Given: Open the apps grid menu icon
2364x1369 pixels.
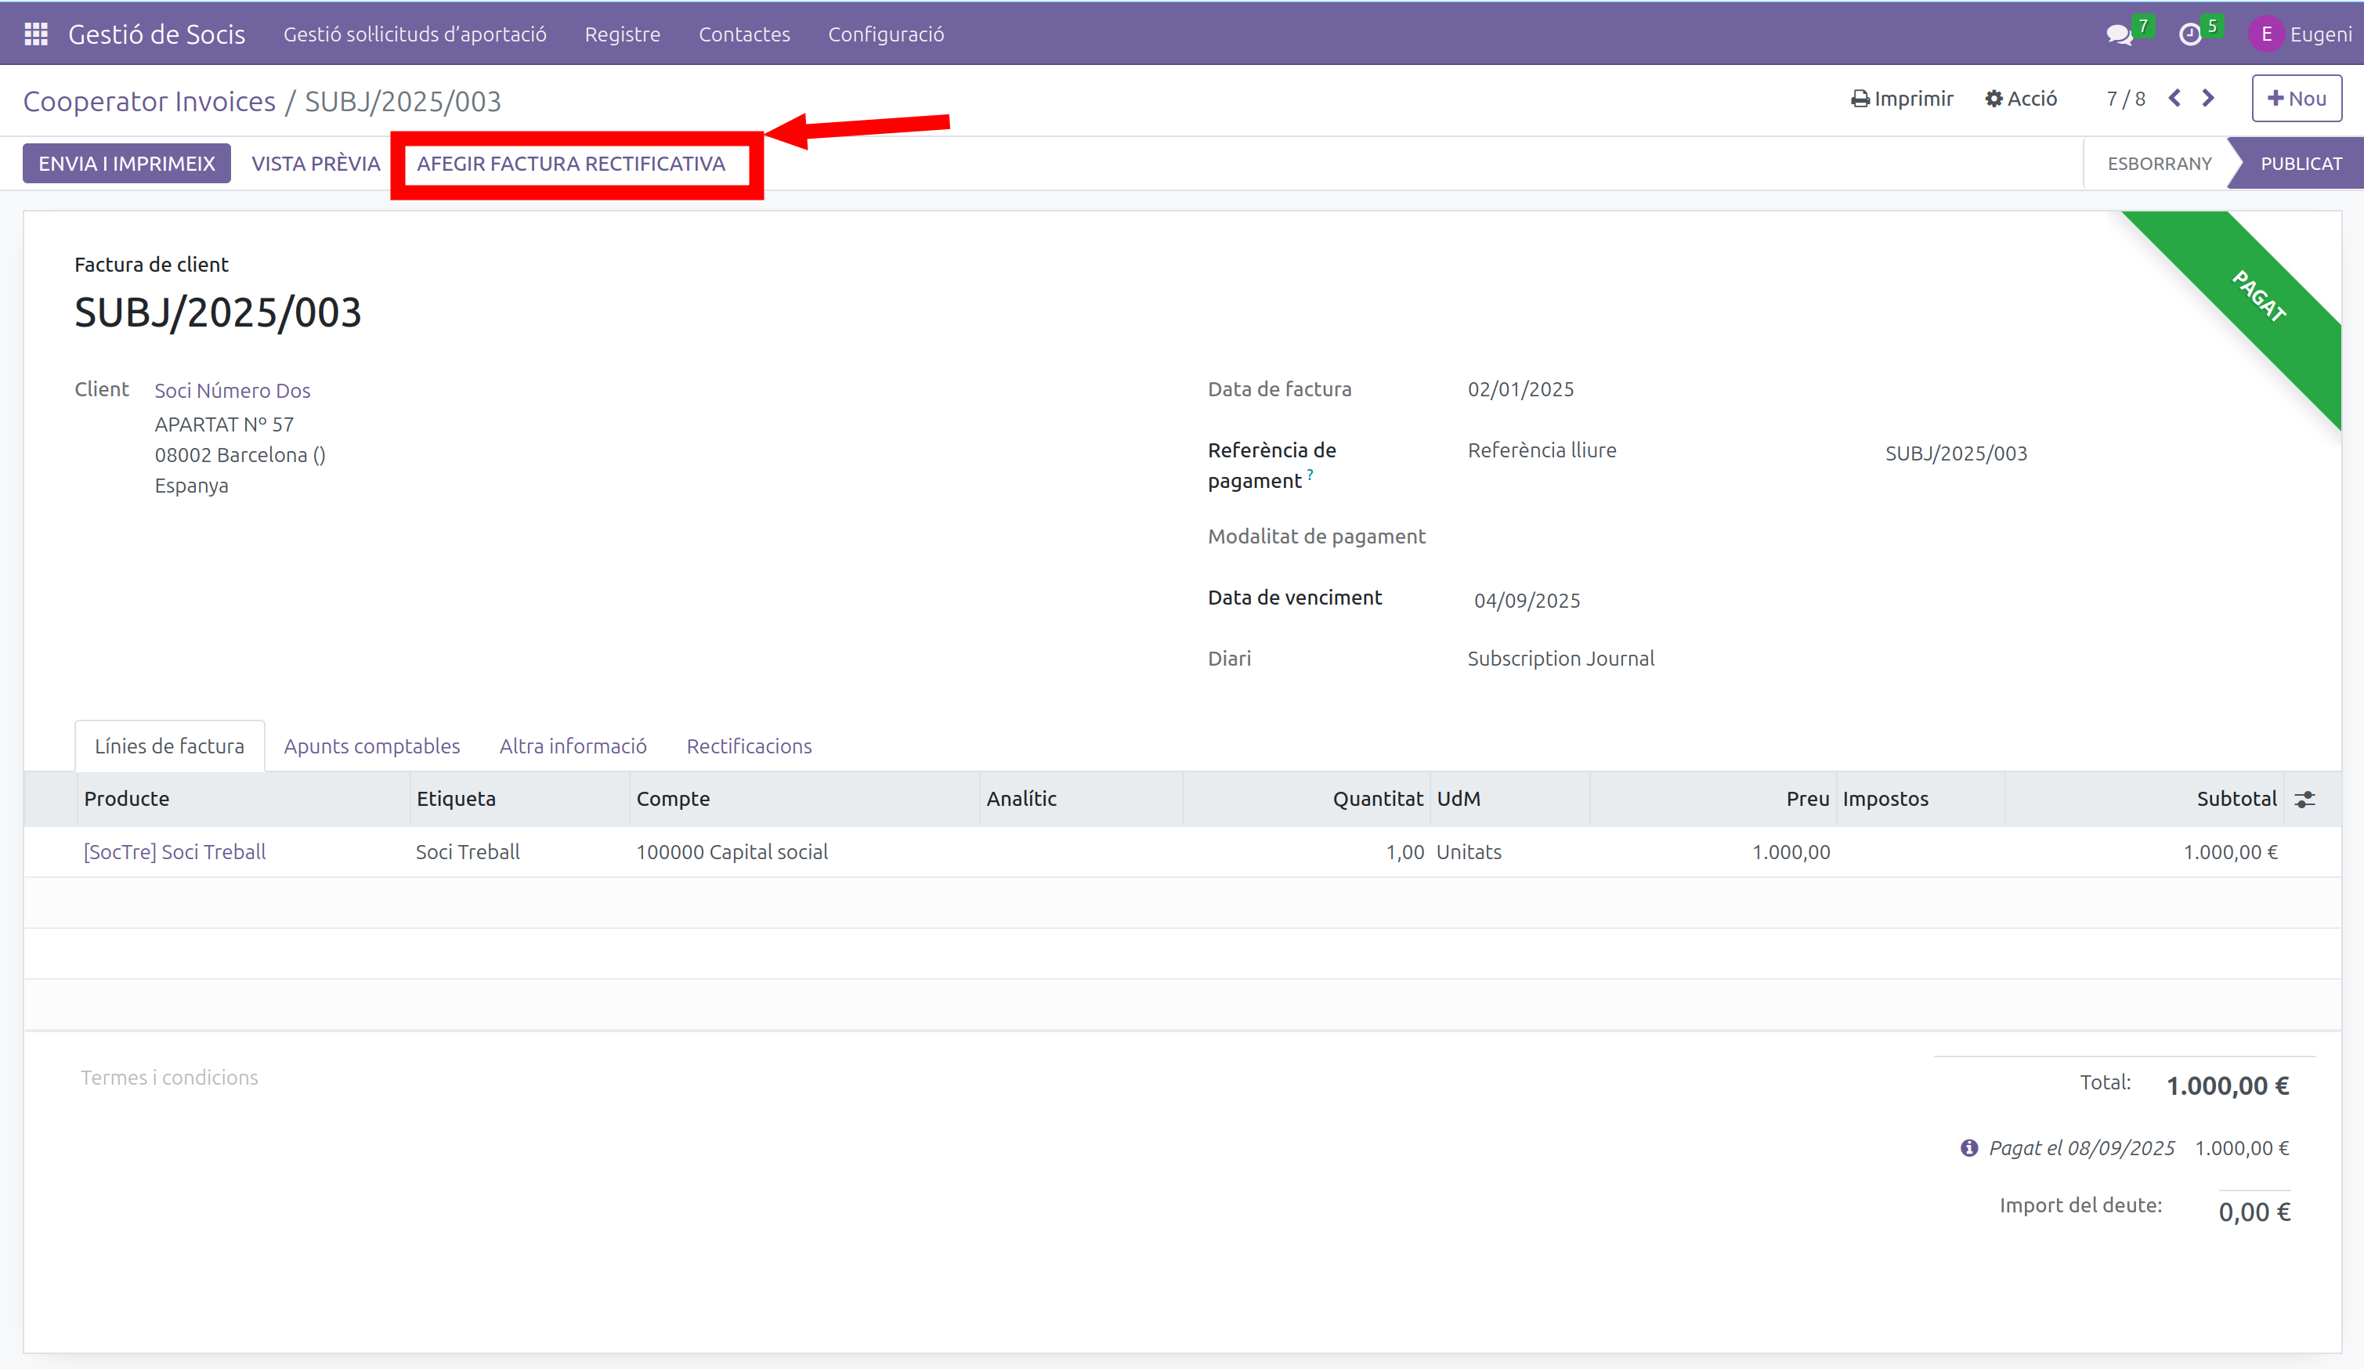Looking at the screenshot, I should pos(36,34).
